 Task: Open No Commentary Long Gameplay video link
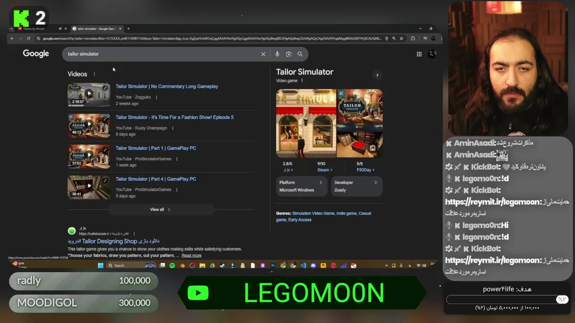coord(167,87)
